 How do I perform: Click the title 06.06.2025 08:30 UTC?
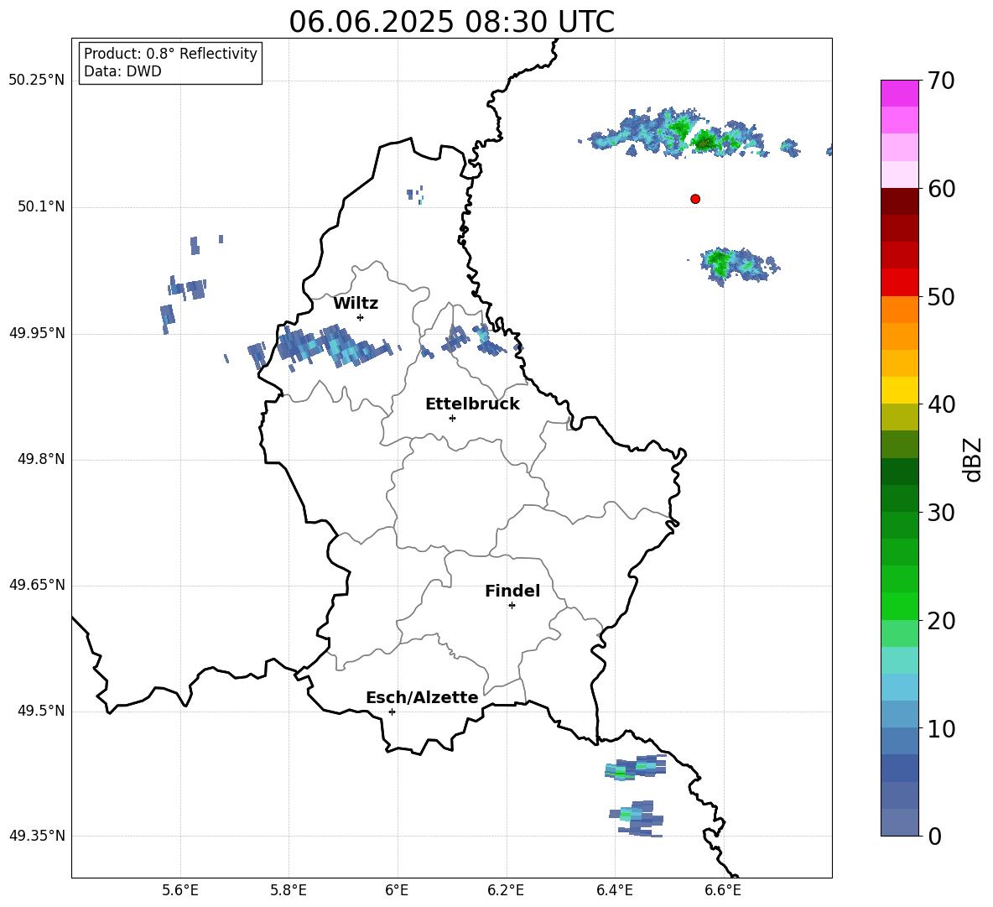[x=451, y=22]
